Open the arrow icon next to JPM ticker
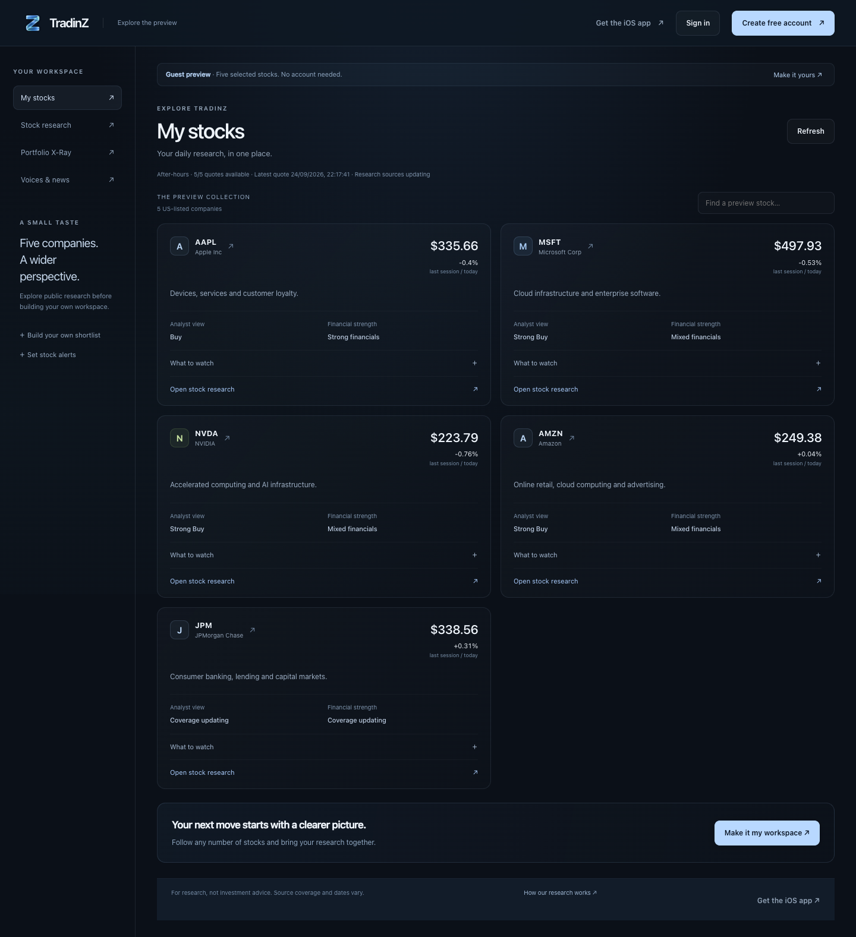This screenshot has height=937, width=856. click(x=252, y=630)
